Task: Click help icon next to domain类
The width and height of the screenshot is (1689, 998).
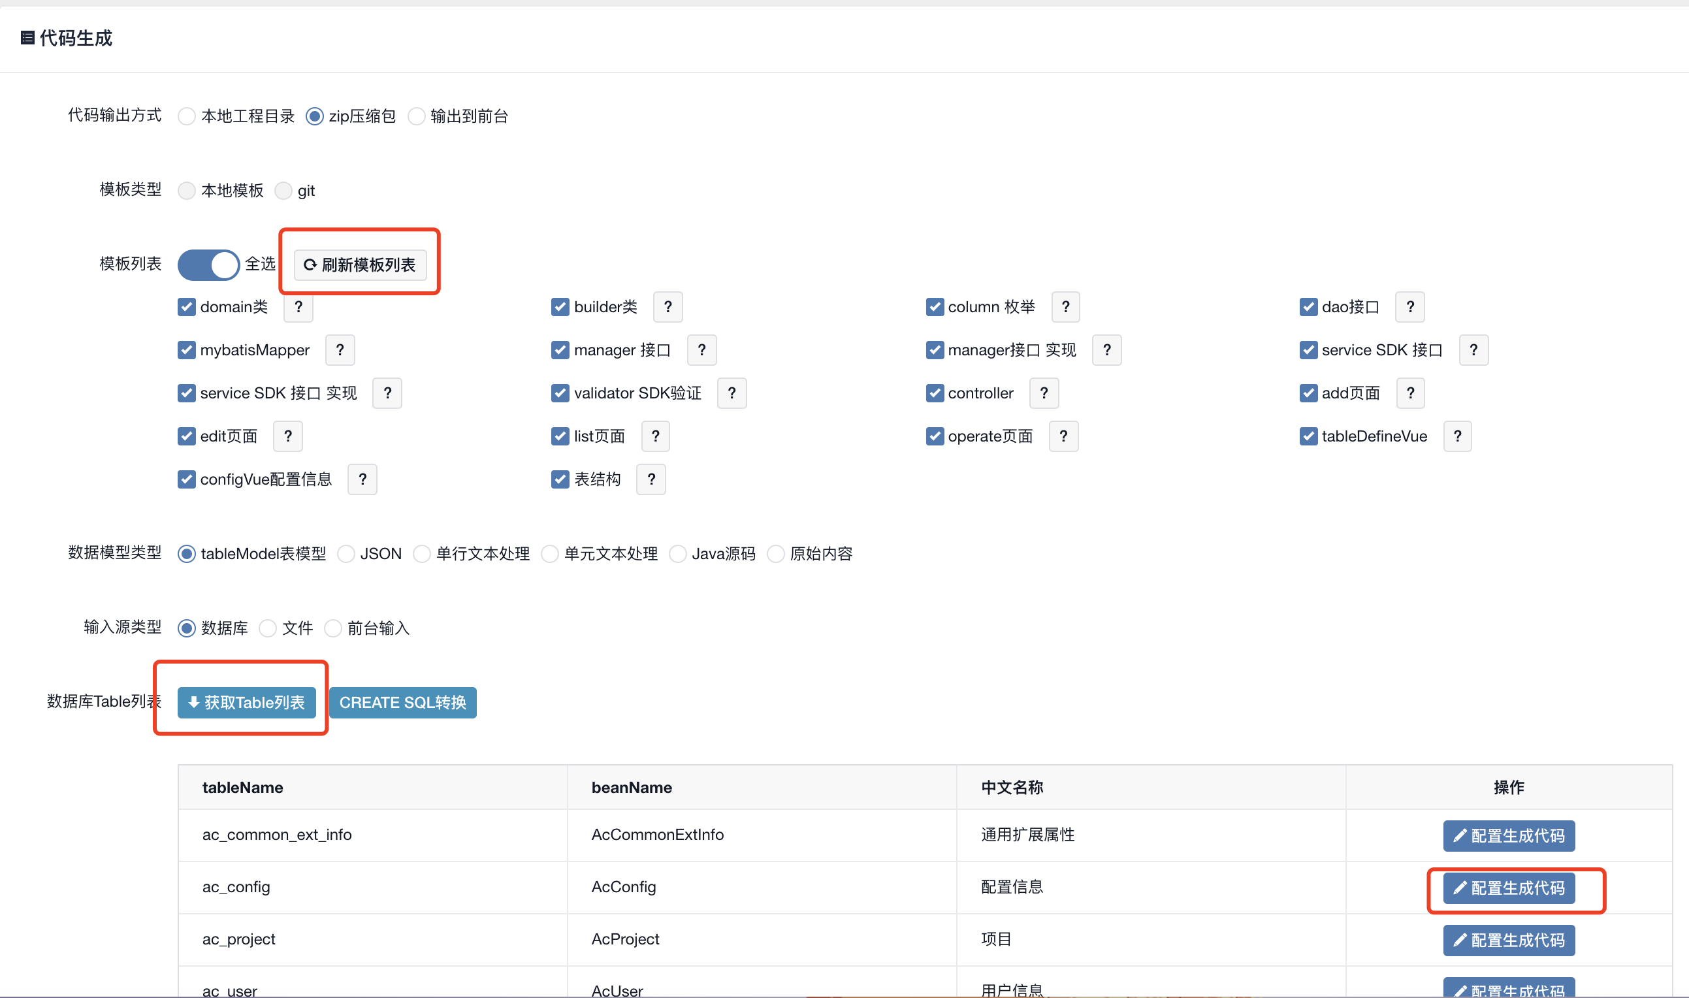Action: (x=298, y=307)
